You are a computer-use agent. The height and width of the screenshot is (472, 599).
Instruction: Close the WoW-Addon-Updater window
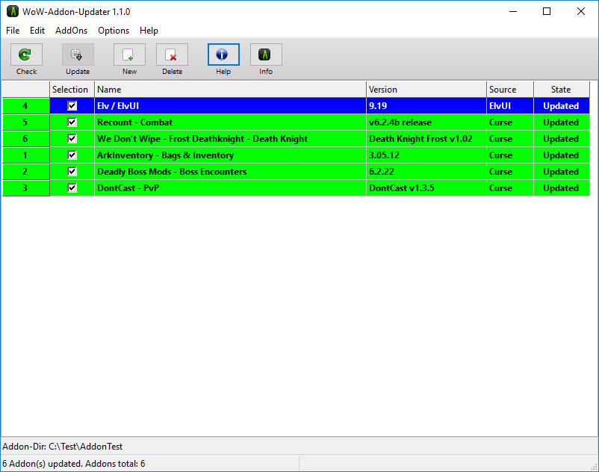(x=580, y=11)
